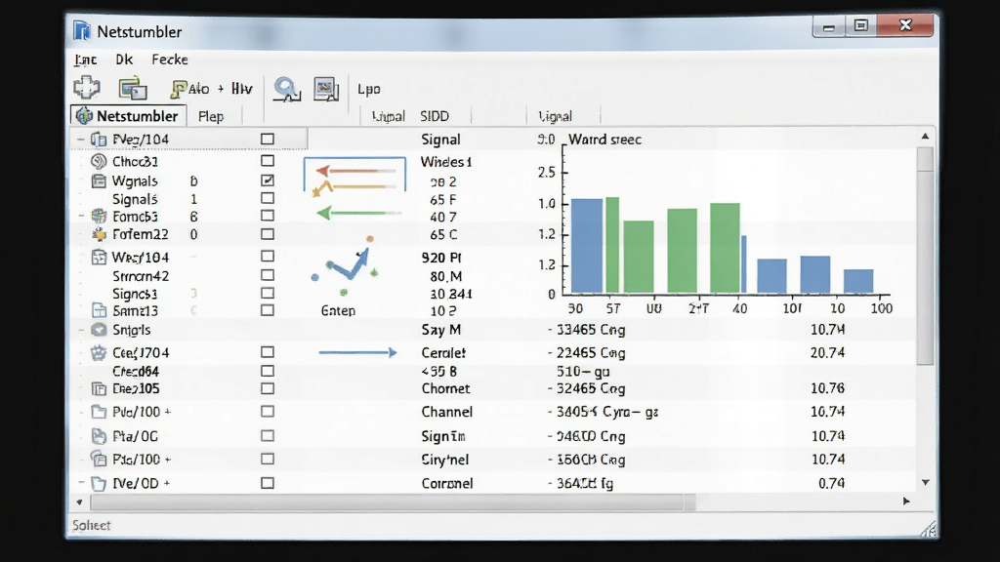Select the Say M label
This screenshot has height=562, width=1000.
[x=440, y=330]
